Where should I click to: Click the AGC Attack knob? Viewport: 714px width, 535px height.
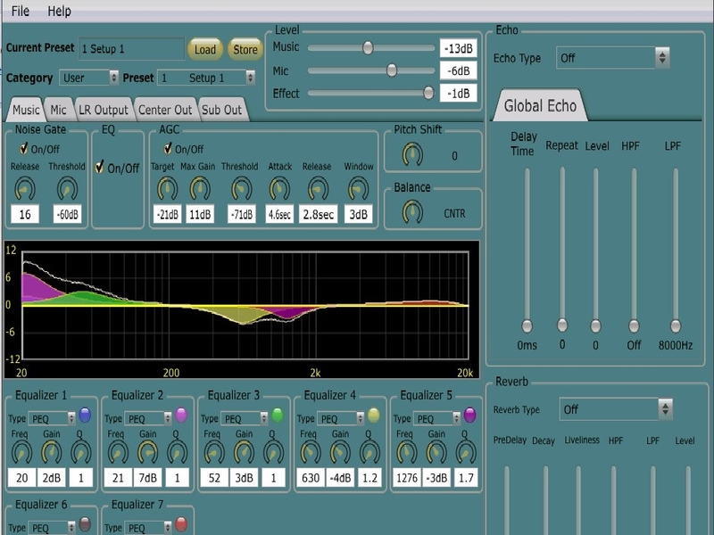coord(279,189)
